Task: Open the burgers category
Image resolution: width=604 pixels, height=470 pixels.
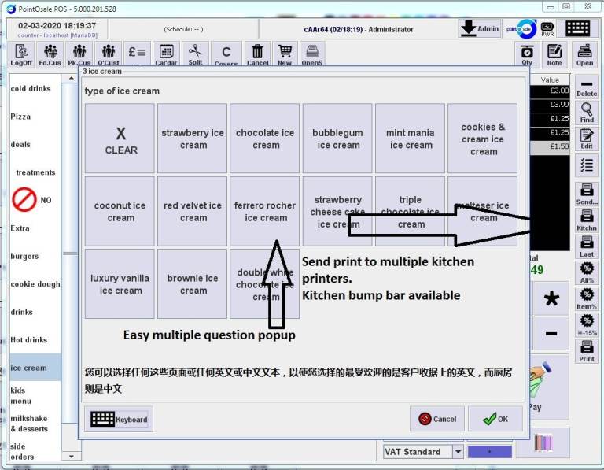Action: click(x=24, y=256)
